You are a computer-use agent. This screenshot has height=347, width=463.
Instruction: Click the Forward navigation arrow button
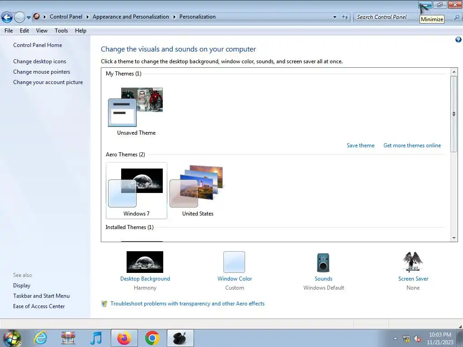(x=19, y=17)
